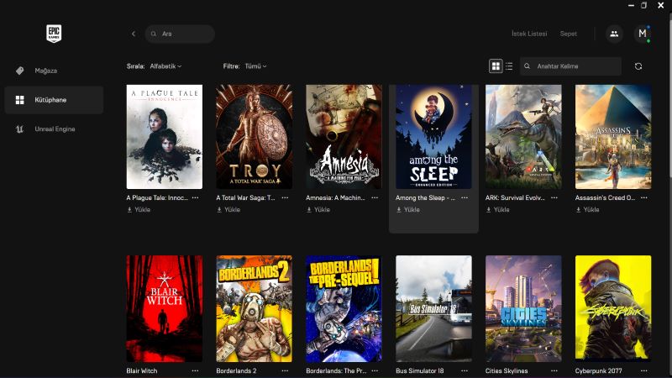The width and height of the screenshot is (672, 378).
Task: Open the Mağaza store page
Action: click(54, 71)
